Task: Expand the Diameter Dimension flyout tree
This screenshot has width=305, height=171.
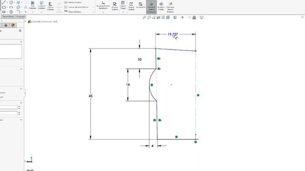Action: click(x=25, y=21)
